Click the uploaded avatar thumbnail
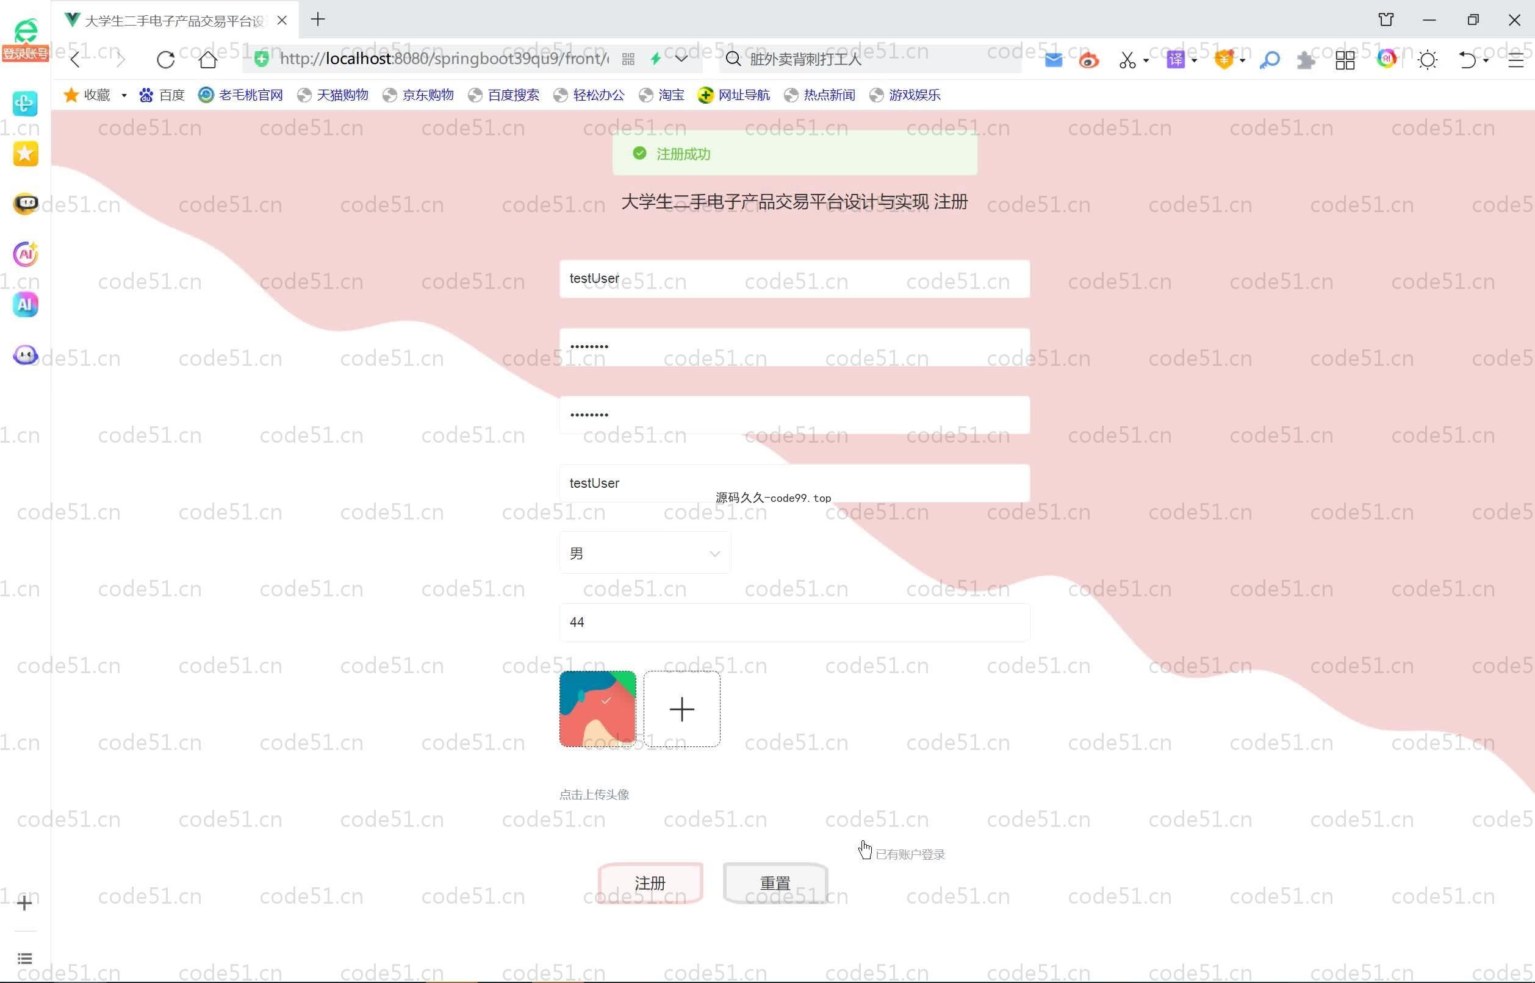This screenshot has height=983, width=1535. coord(598,709)
